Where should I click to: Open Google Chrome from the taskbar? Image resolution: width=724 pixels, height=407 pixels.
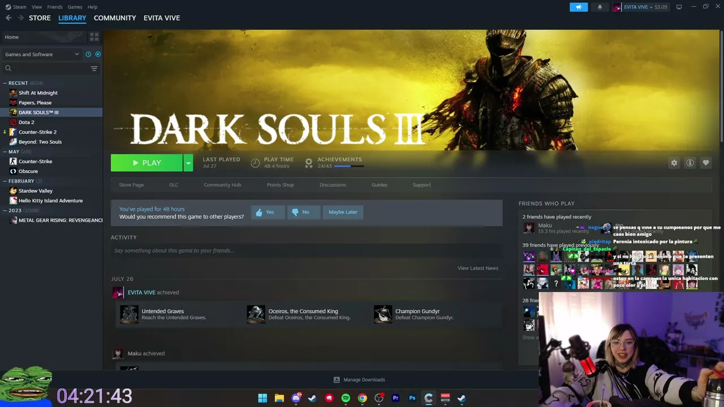click(362, 398)
